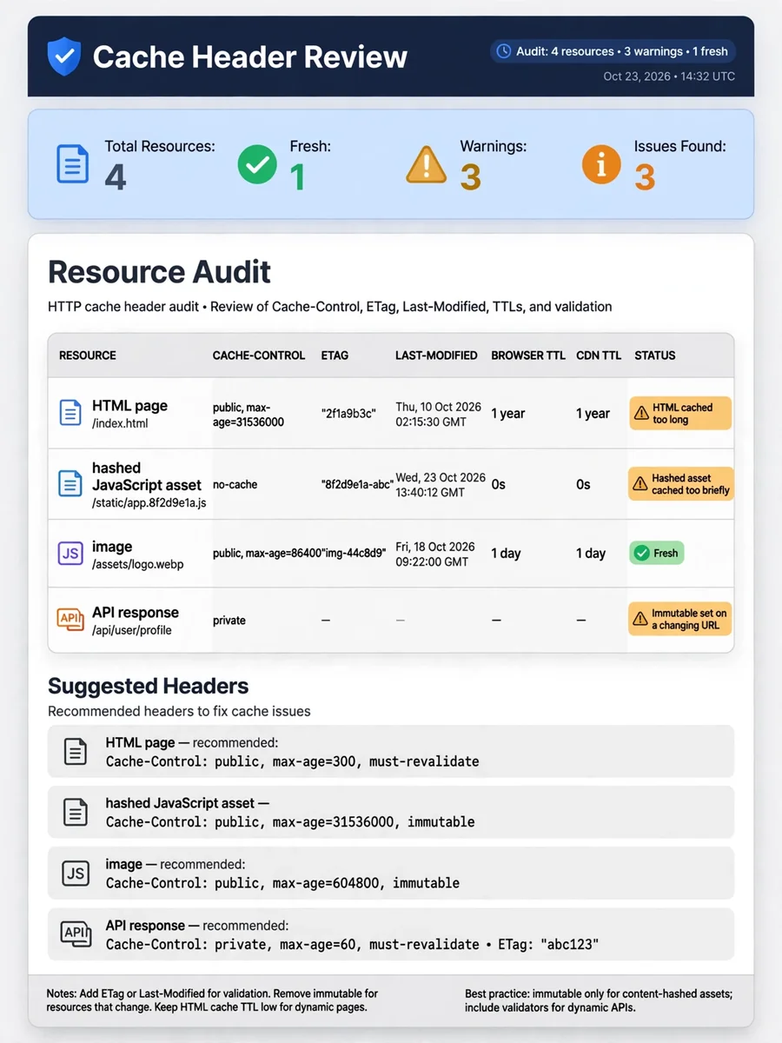Click the '1 year' CDN TTL cell for HTML page
The width and height of the screenshot is (782, 1043).
[593, 414]
